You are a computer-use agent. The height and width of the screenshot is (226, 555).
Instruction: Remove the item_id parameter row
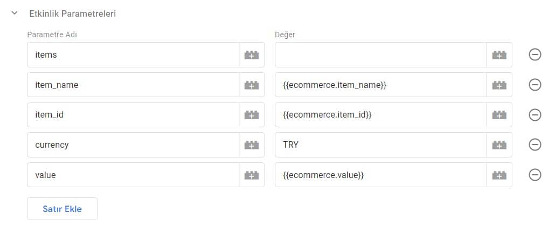point(535,115)
